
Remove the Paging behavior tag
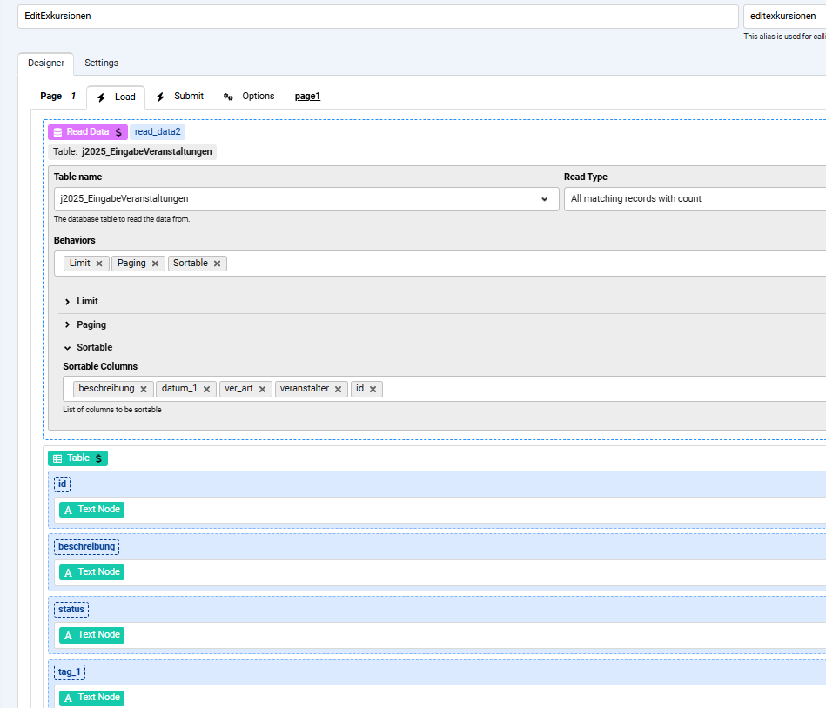155,264
